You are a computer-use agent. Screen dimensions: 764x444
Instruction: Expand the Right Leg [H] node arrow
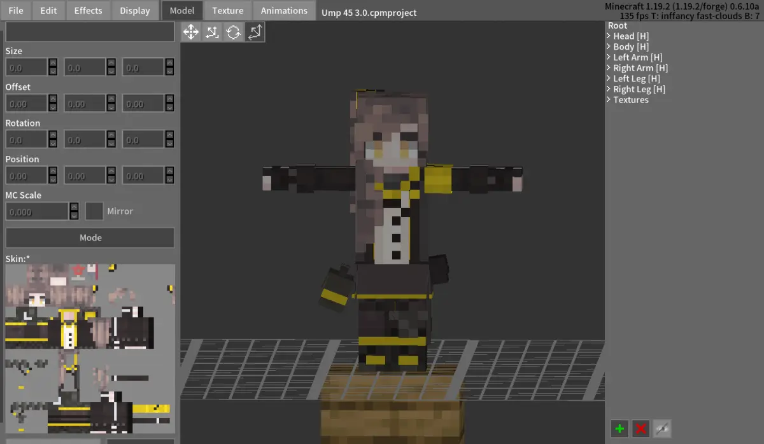pyautogui.click(x=609, y=89)
